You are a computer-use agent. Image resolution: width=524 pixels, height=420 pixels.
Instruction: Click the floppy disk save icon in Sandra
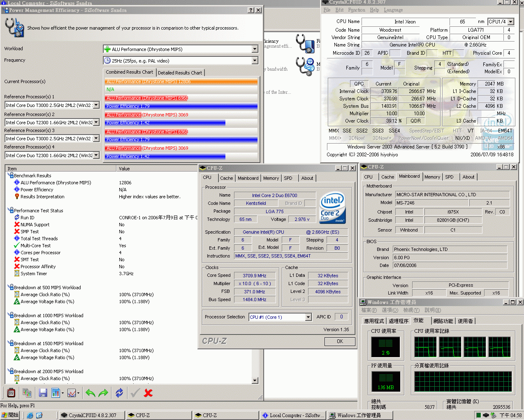[x=43, y=393]
